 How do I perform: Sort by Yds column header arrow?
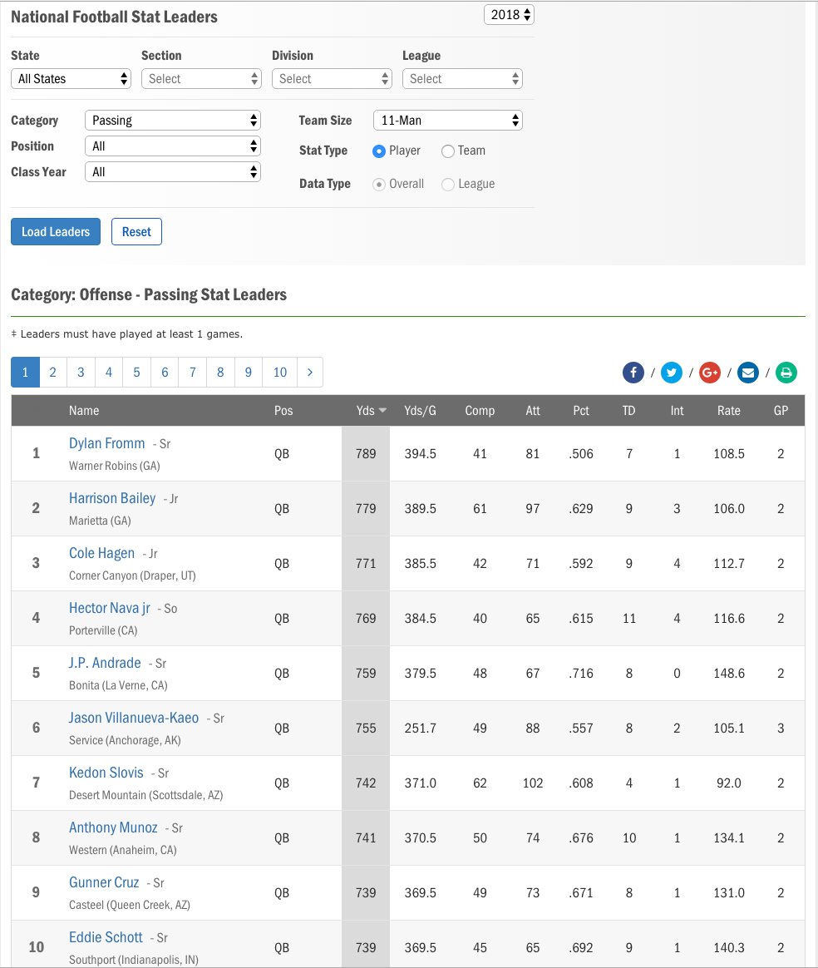click(x=382, y=411)
